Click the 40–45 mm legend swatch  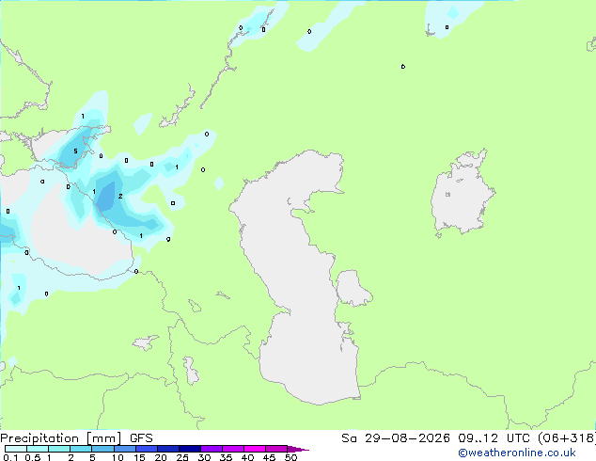point(255,449)
